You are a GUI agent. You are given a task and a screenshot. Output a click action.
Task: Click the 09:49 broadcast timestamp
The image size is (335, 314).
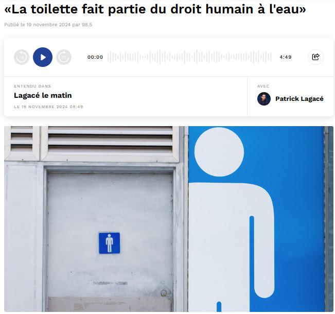[76, 107]
